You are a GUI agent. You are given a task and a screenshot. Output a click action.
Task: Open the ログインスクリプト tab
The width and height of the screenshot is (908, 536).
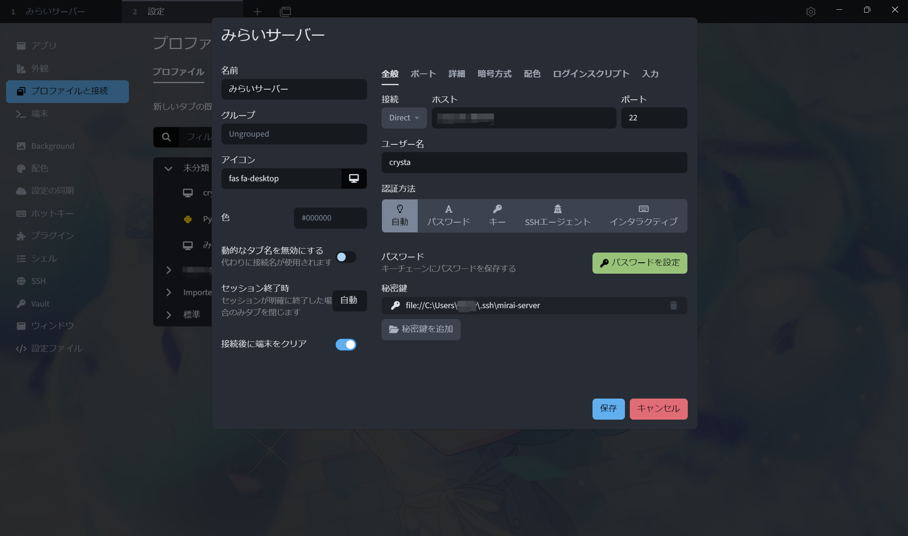click(x=591, y=74)
